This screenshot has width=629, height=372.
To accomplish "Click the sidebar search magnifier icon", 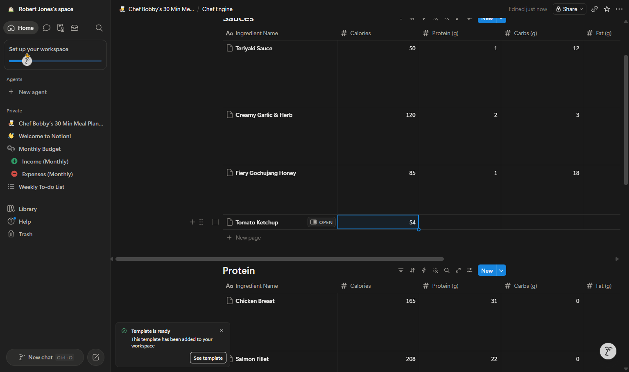I will coord(99,28).
